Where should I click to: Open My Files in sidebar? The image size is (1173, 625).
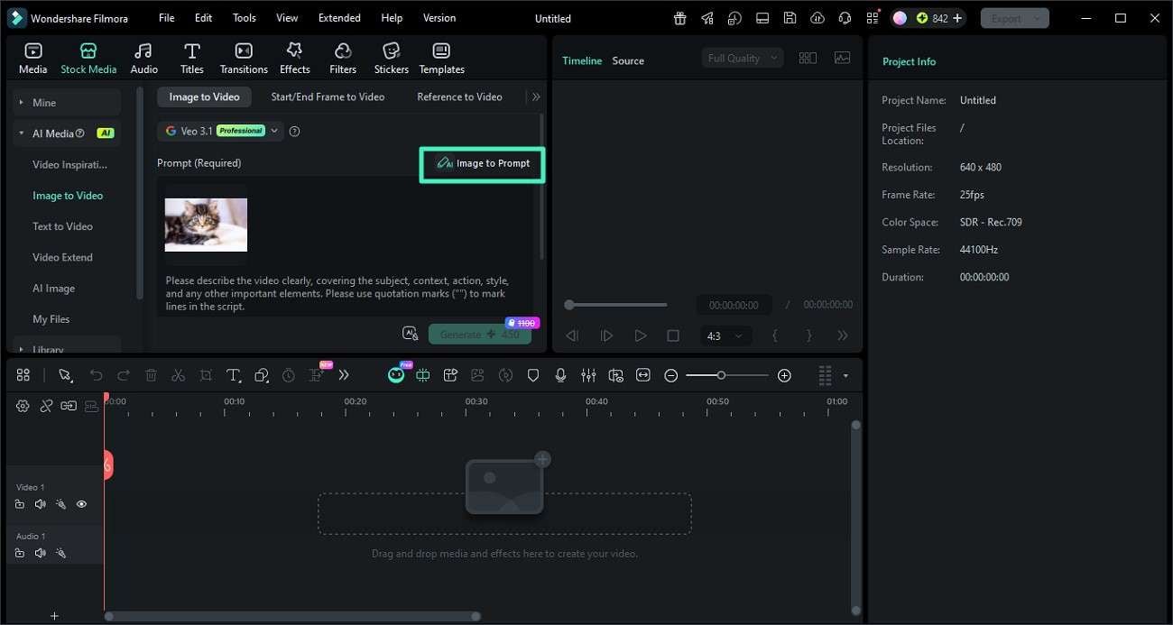[51, 319]
